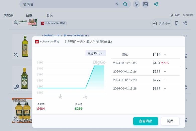The height and width of the screenshot is (131, 196).
Task: Zoom the olive oil bottle image magnifier
Action: tap(16, 55)
